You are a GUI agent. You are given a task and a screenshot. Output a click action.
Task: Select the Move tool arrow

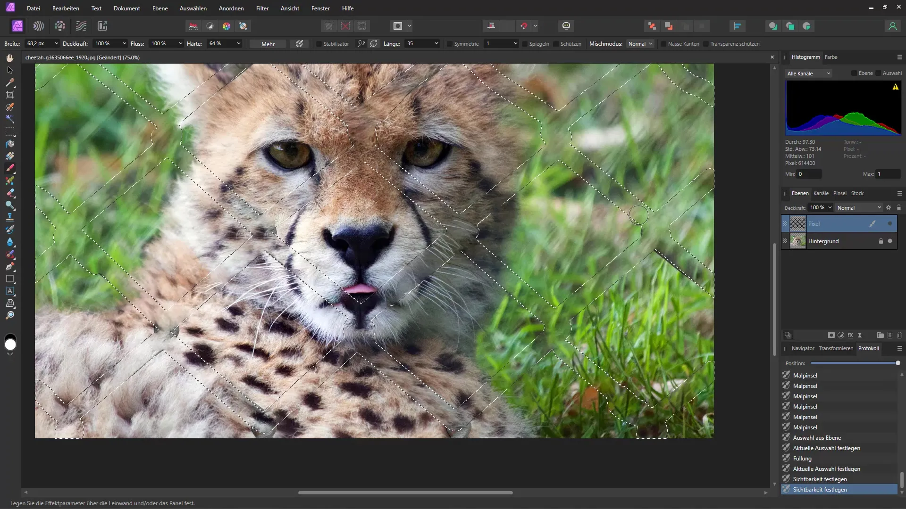click(10, 70)
